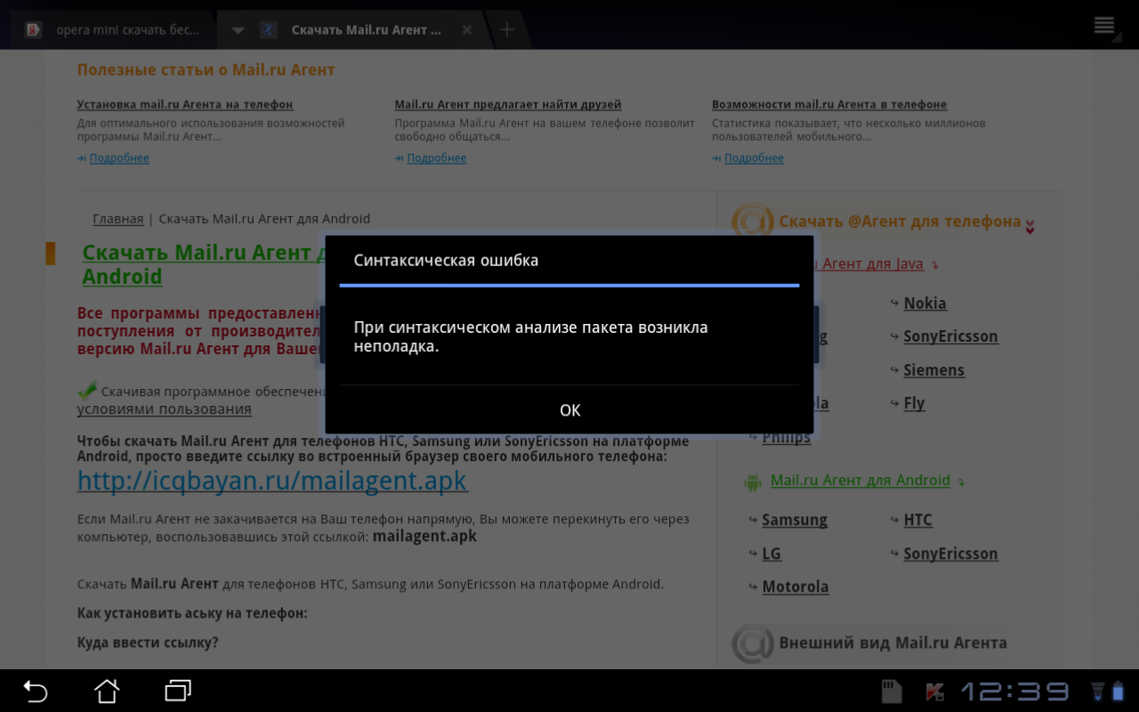Tap the grey @ logo near Внешний вид
The width and height of the screenshot is (1139, 712).
coord(752,643)
